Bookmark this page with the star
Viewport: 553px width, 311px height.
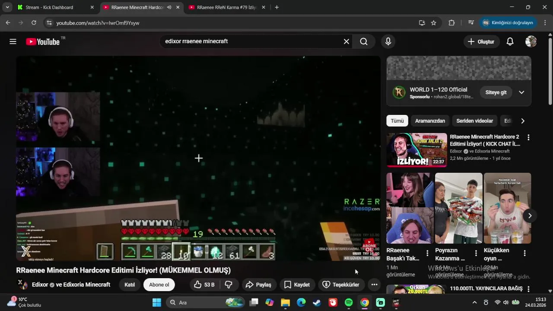pos(434,23)
